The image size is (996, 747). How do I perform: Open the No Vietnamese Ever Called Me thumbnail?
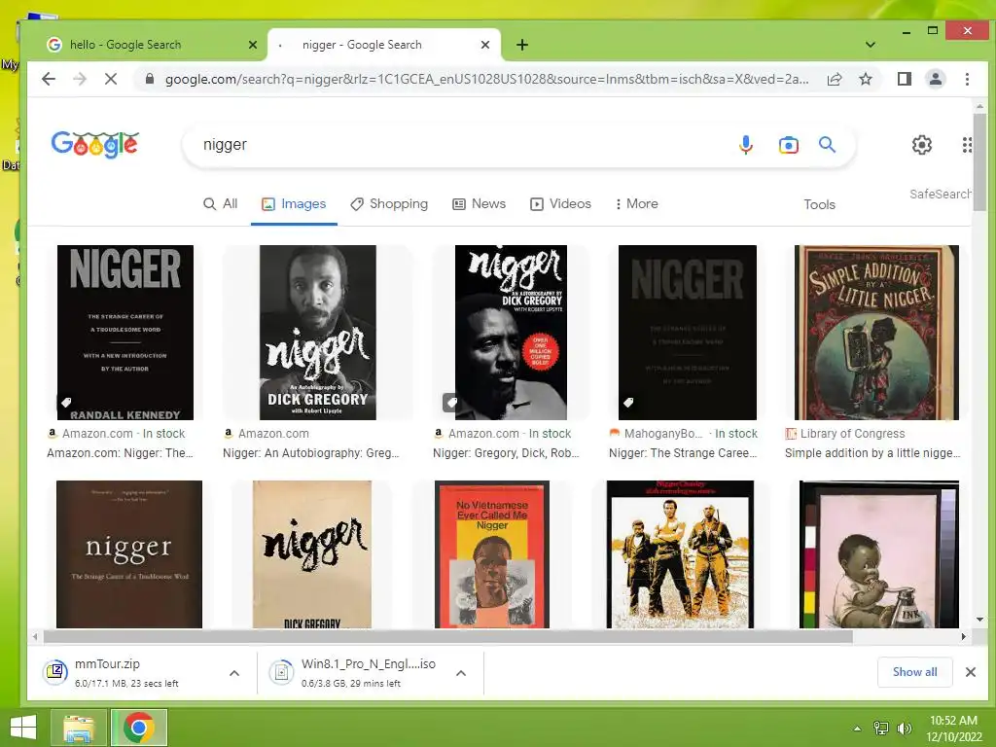[x=491, y=554]
